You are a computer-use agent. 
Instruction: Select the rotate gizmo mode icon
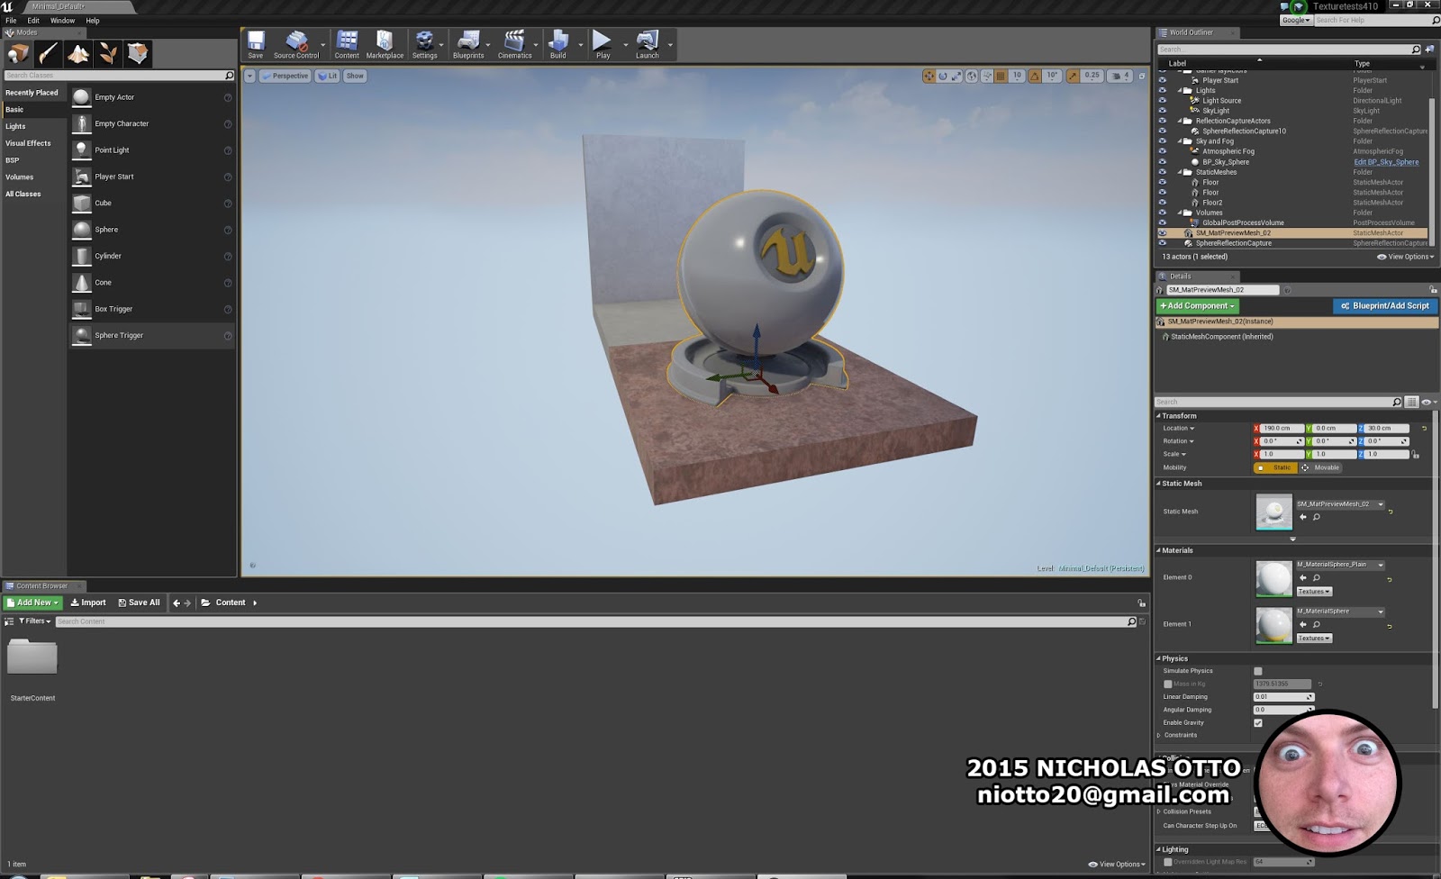click(943, 76)
